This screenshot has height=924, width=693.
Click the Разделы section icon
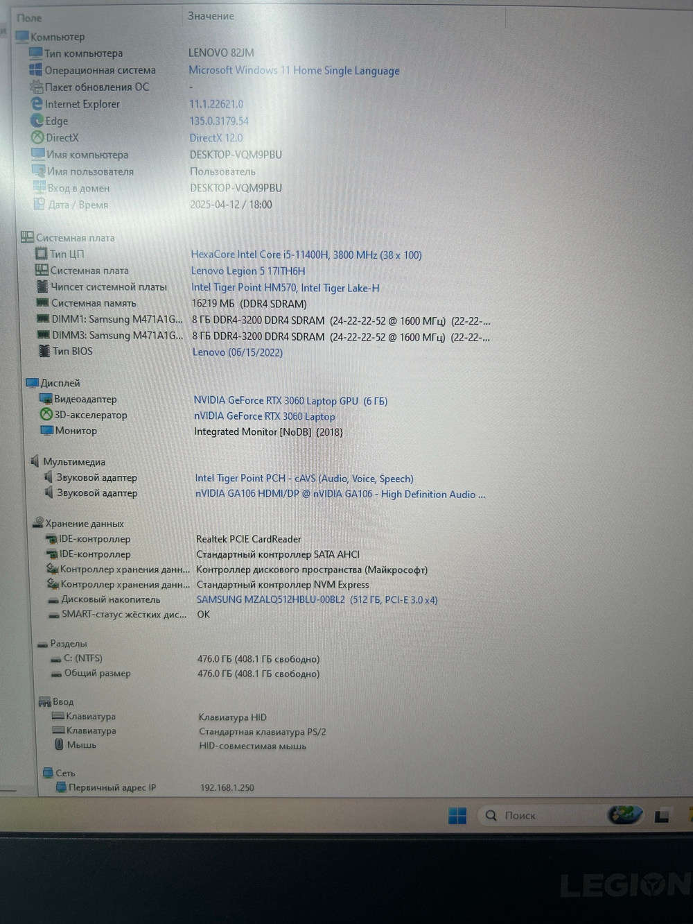pos(42,644)
